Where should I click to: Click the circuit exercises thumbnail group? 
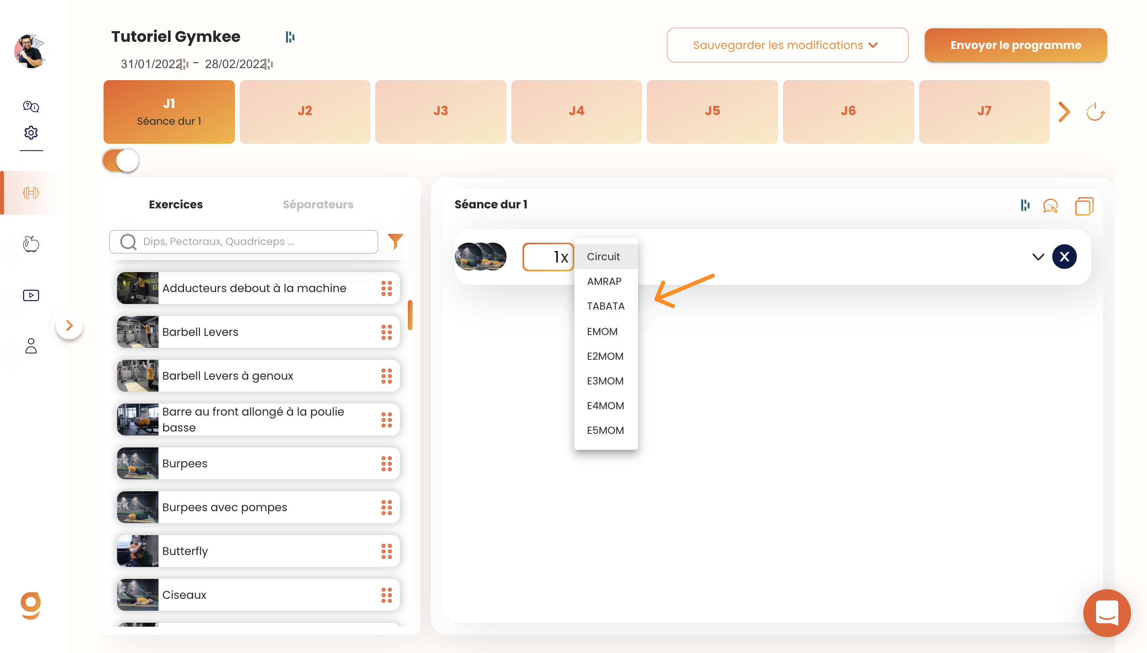coord(480,257)
